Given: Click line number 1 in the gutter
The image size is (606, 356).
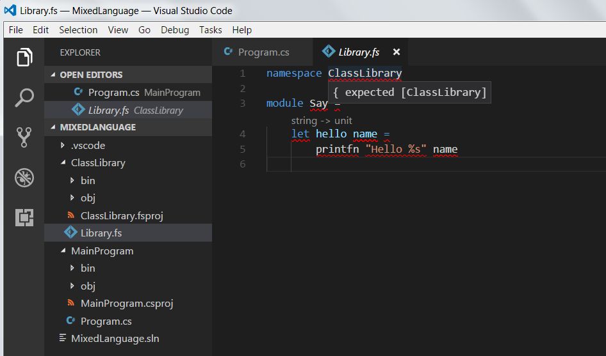Looking at the screenshot, I should click(x=242, y=73).
